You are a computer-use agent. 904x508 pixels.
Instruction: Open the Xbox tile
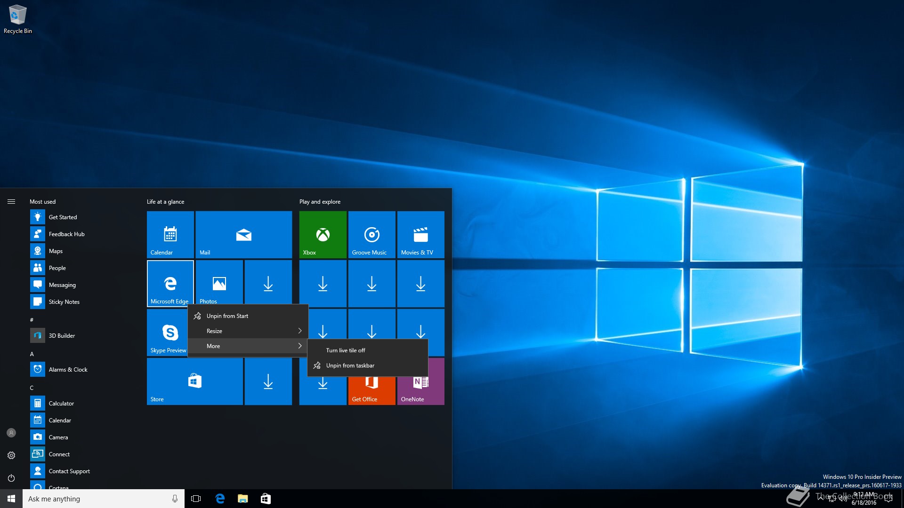coord(323,234)
